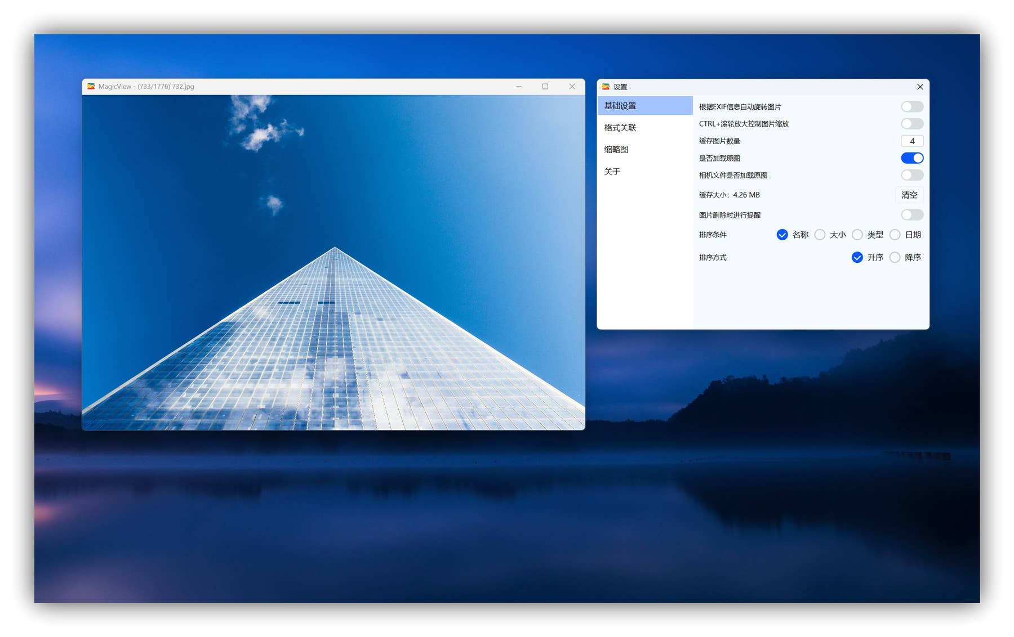Enable 相机文件是否加载原图
The width and height of the screenshot is (1014, 637).
tap(911, 175)
